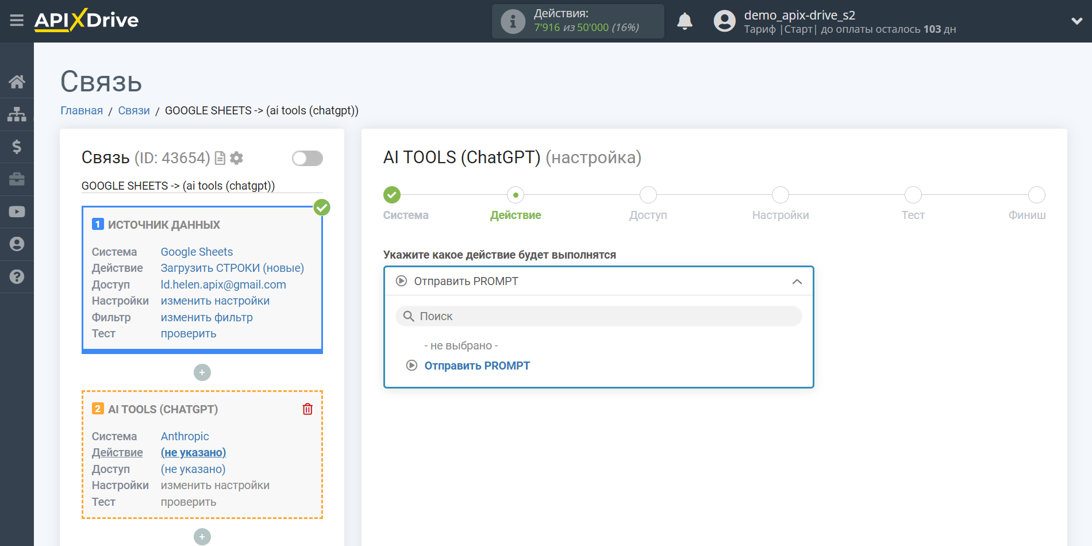Image resolution: width=1092 pixels, height=546 pixels.
Task: Click Загрузить СТРОКИ (новые) link
Action: (232, 268)
